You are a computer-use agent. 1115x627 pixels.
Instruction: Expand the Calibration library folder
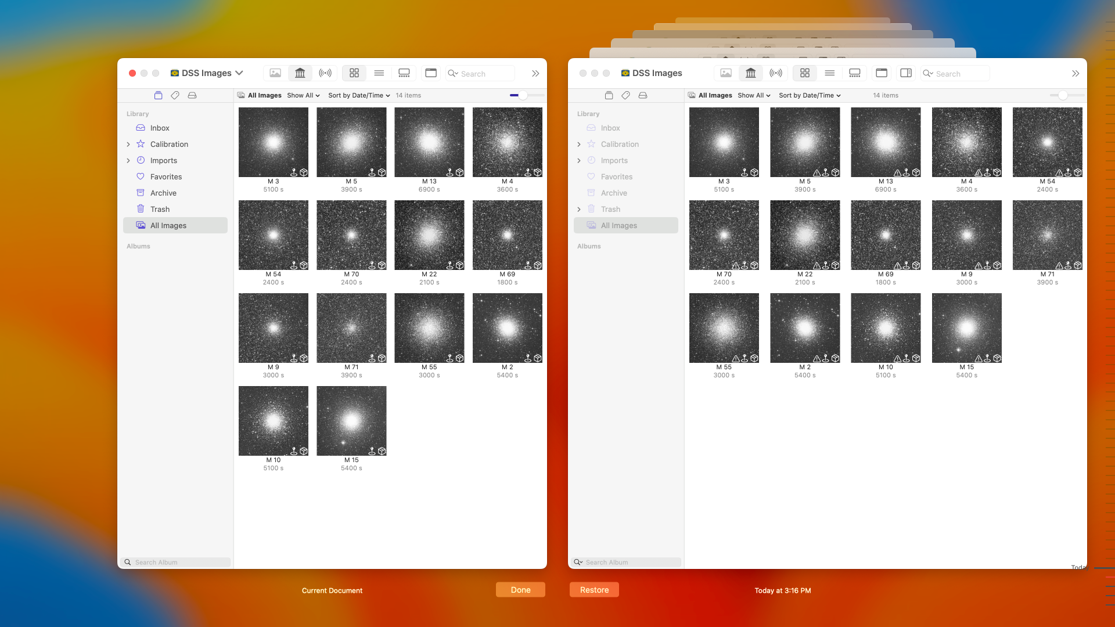(x=128, y=145)
